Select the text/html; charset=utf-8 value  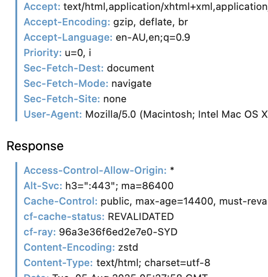tap(153, 263)
